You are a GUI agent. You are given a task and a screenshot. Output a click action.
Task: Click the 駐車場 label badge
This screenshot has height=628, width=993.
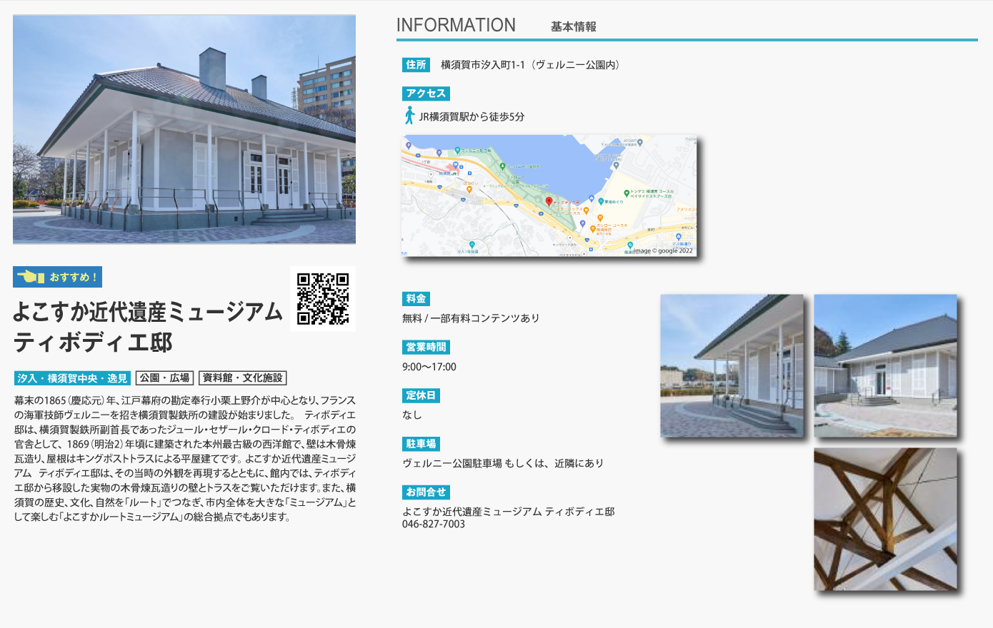tap(421, 444)
